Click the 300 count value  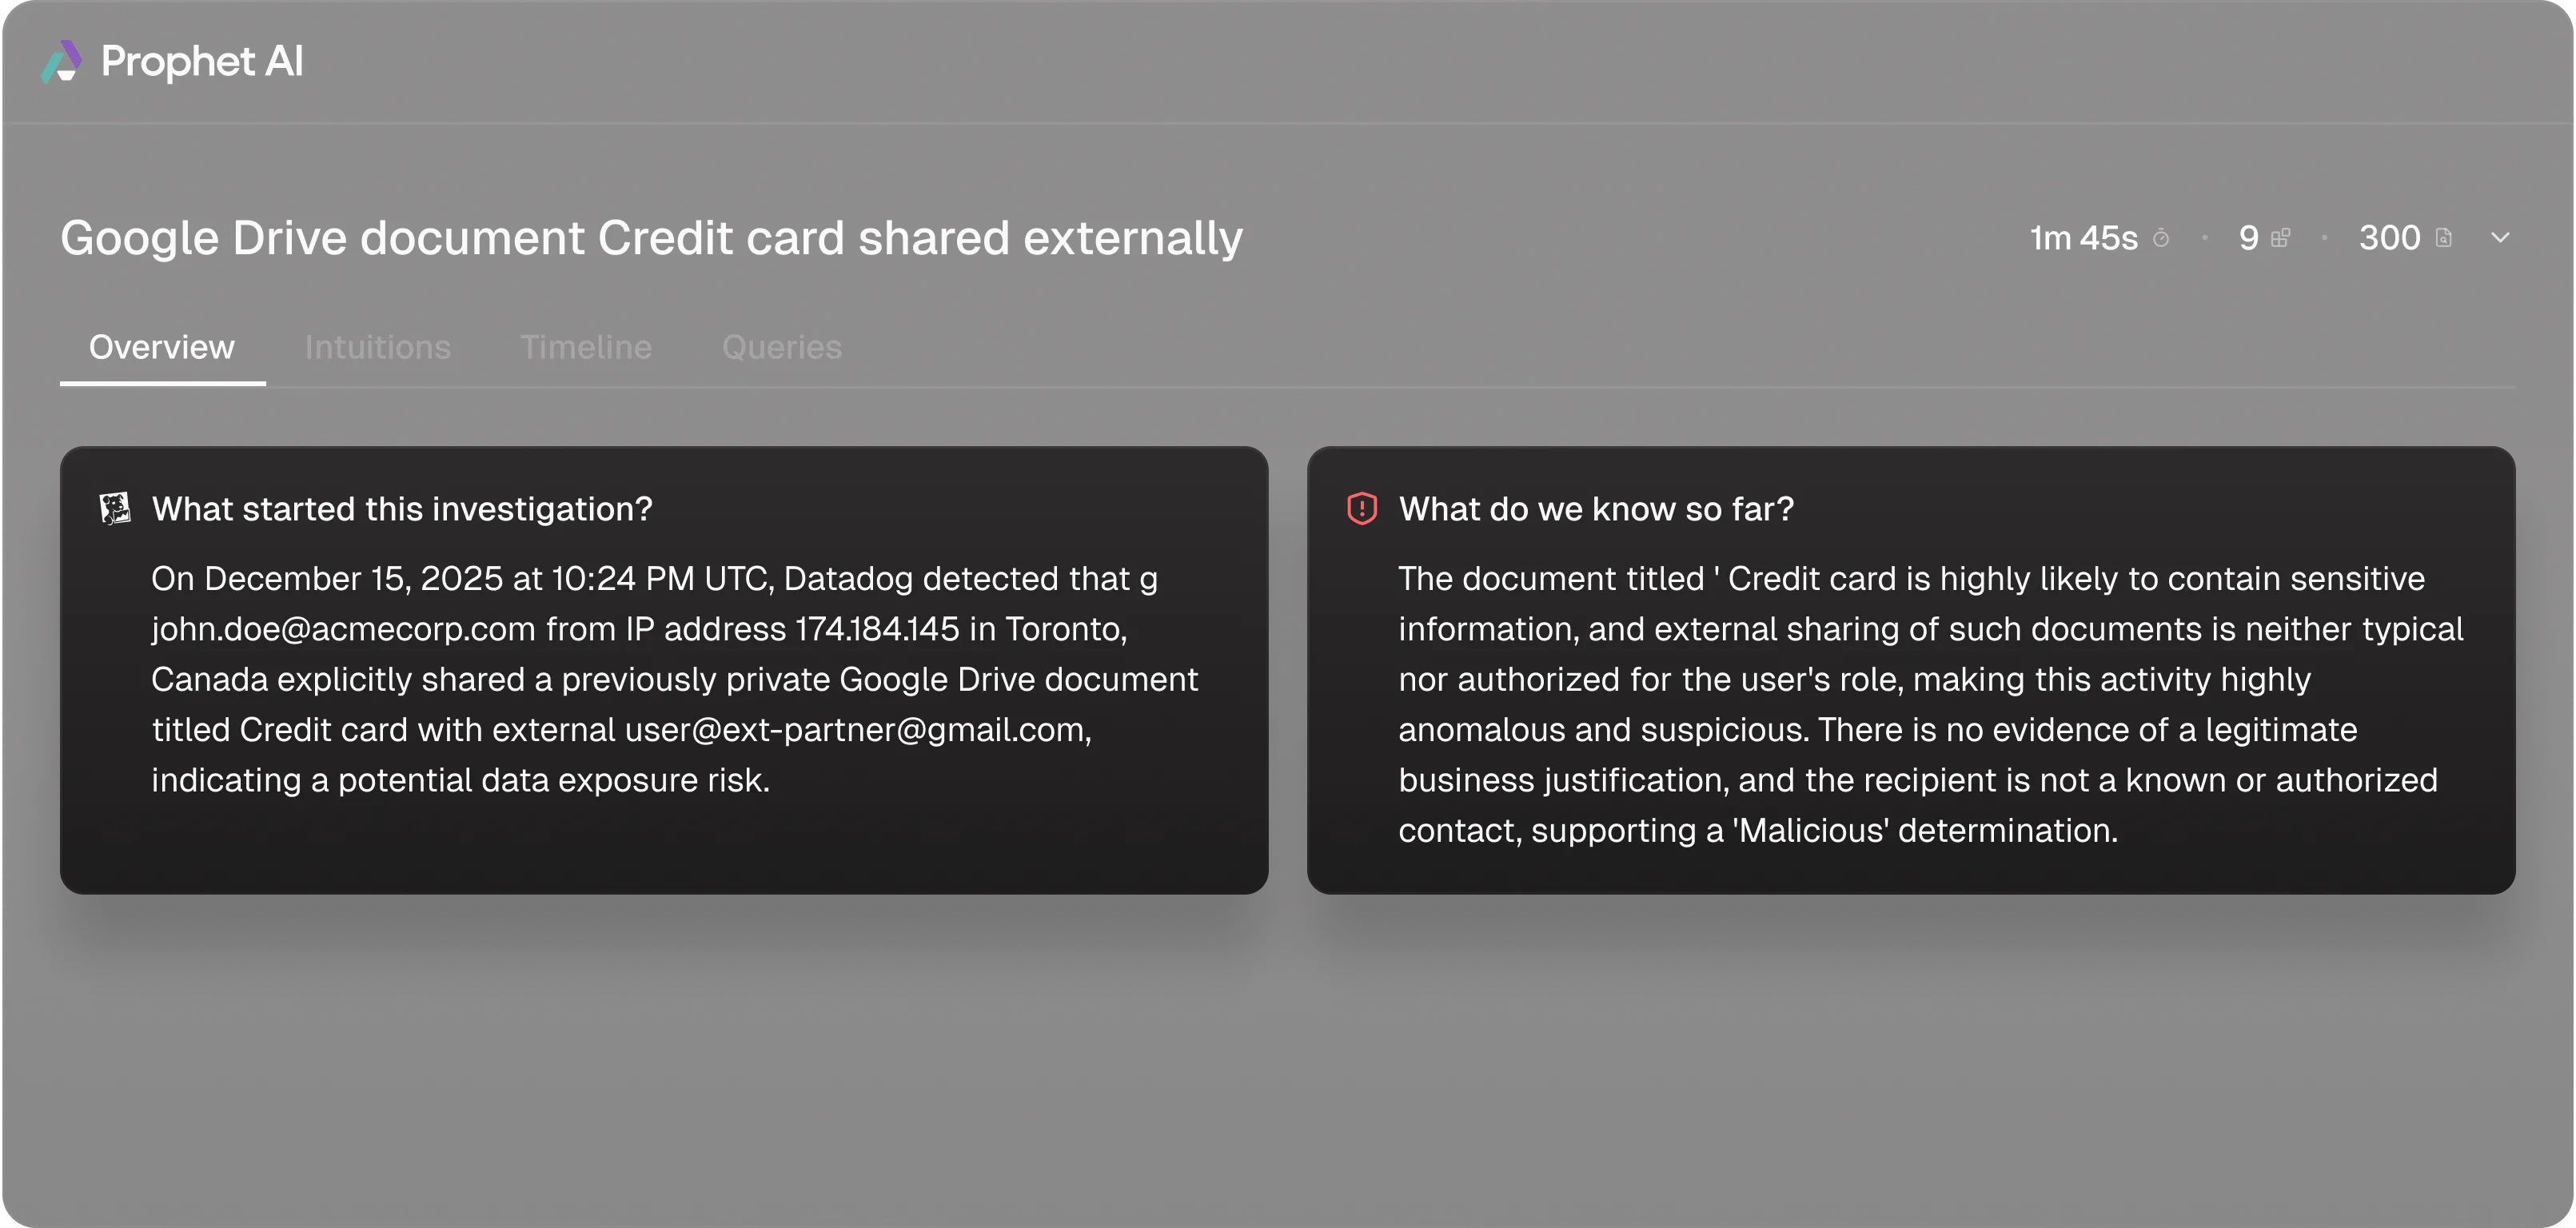pos(2390,238)
